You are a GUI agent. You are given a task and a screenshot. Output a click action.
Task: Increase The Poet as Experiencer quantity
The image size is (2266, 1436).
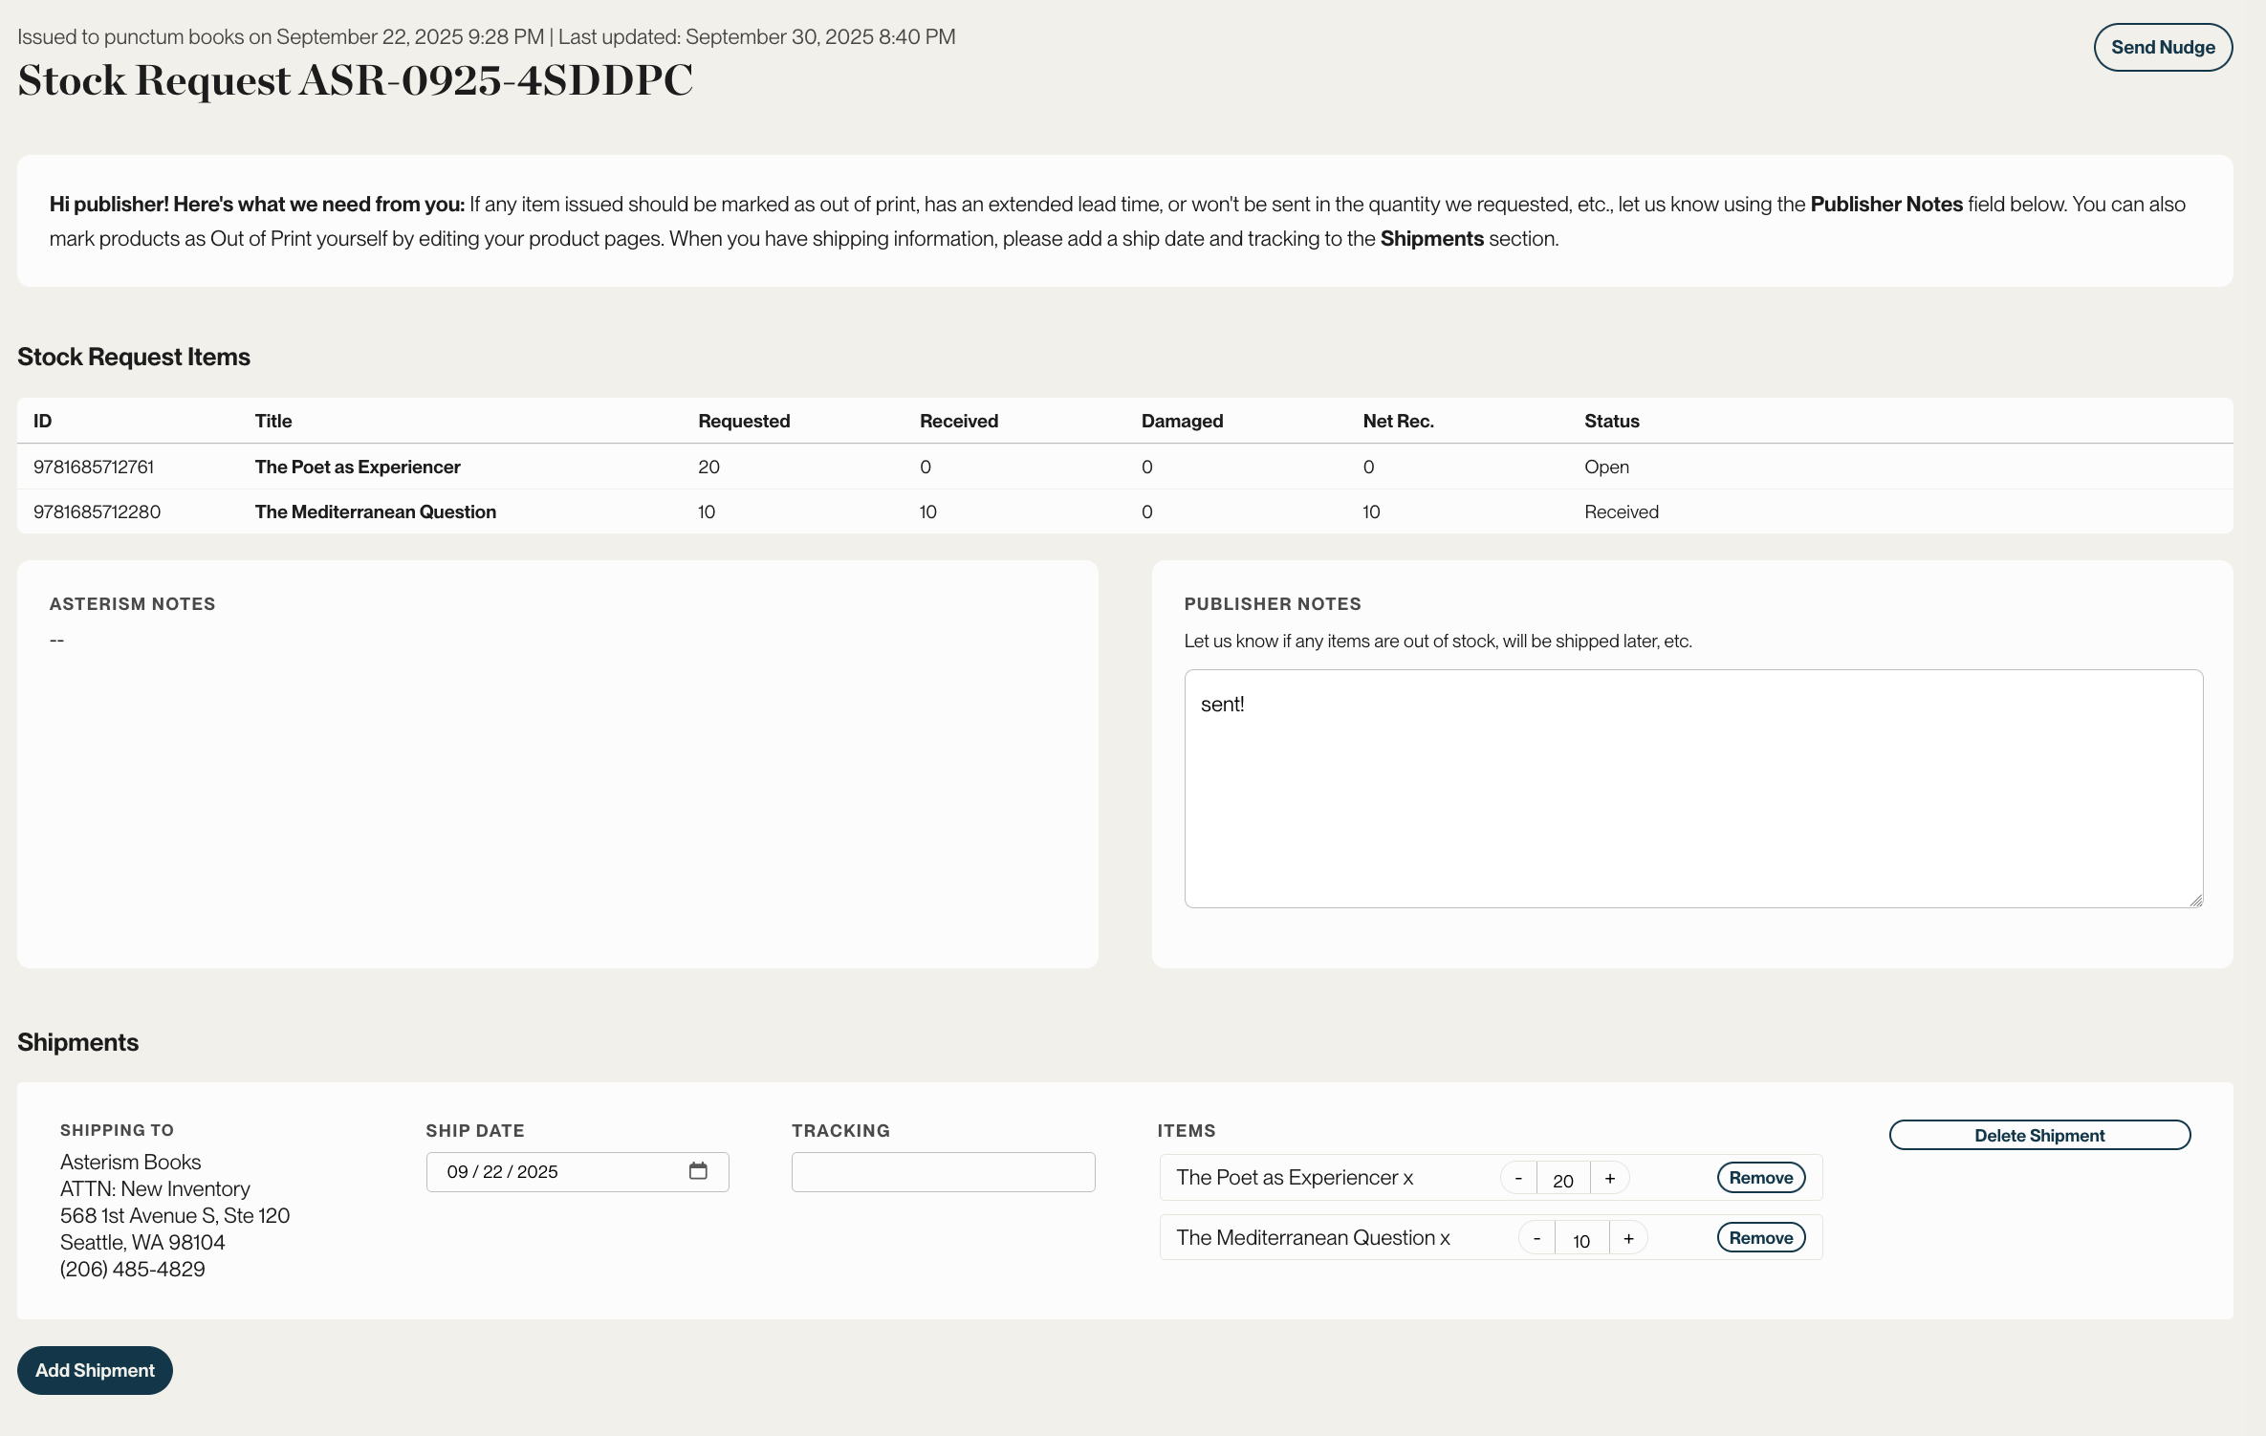pos(1610,1179)
